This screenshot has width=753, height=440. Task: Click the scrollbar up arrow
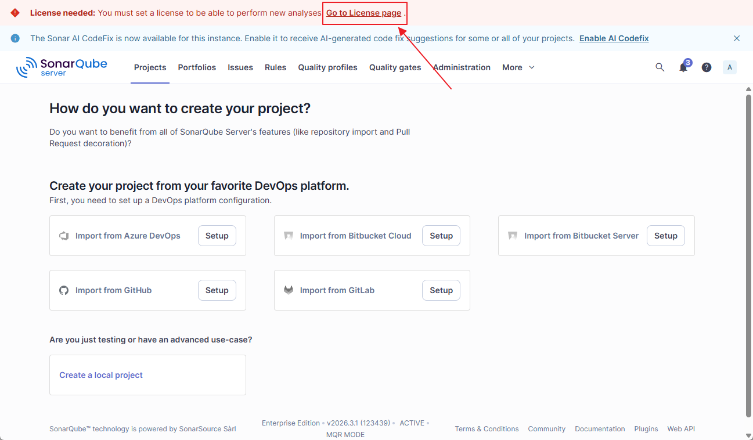pyautogui.click(x=748, y=89)
